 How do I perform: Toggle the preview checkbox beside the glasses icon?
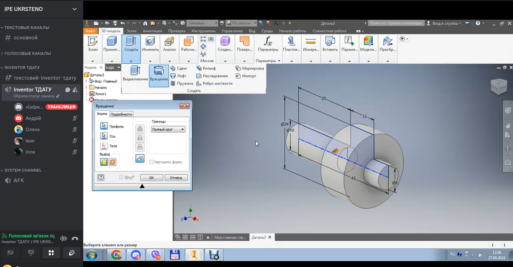tap(121, 178)
